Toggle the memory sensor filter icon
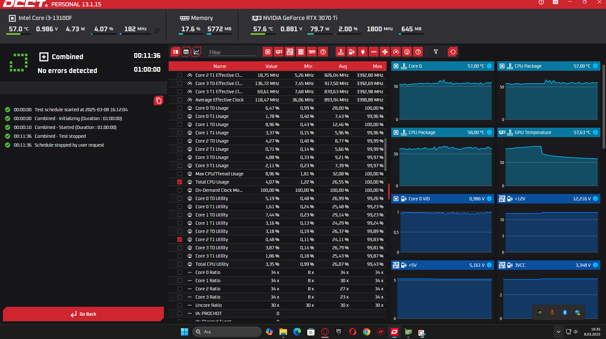 (312, 52)
